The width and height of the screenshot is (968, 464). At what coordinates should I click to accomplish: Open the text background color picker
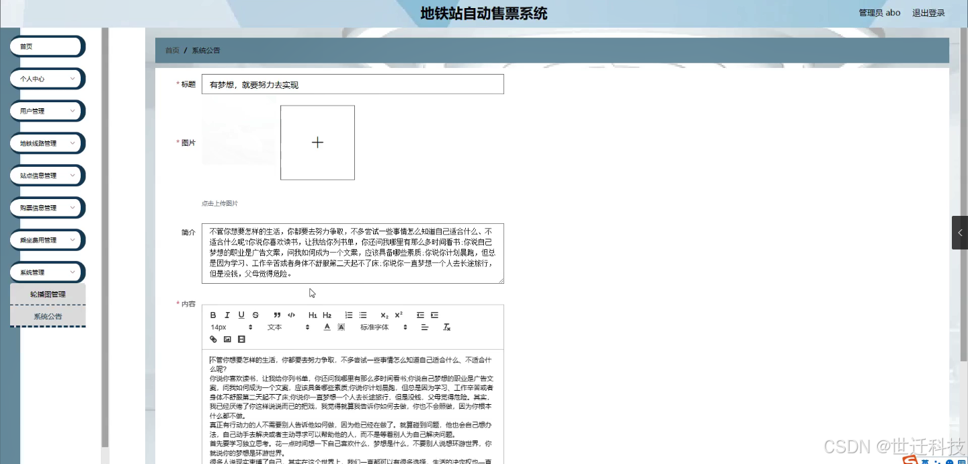(341, 327)
